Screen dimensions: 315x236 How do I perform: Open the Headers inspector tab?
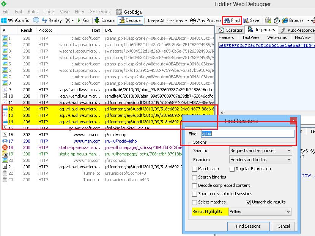pos(226,37)
